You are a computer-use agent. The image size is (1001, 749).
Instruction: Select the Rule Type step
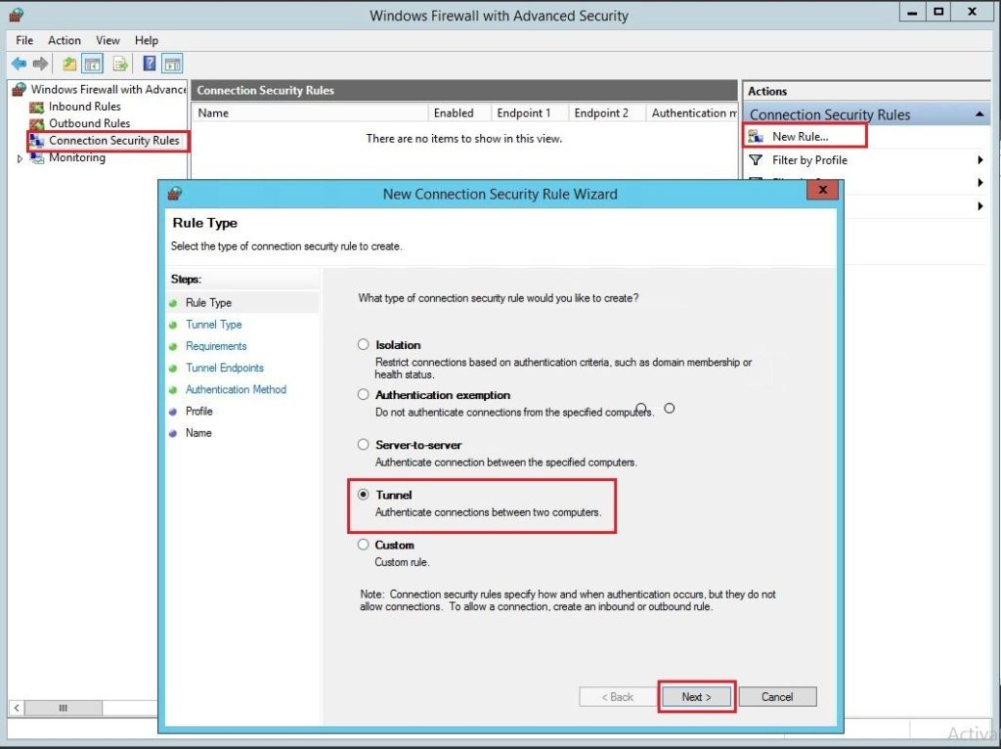[x=209, y=303]
